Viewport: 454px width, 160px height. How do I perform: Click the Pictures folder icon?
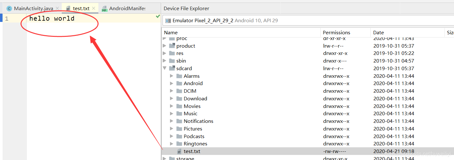pos(179,129)
